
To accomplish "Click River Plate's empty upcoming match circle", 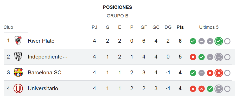I will pyautogui.click(x=227, y=41).
